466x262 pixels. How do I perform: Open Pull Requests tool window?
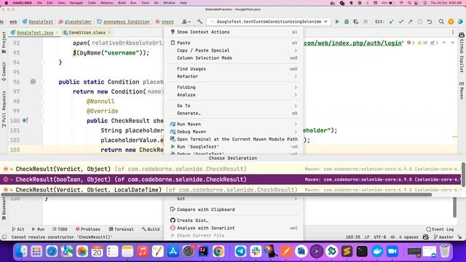coord(4,108)
